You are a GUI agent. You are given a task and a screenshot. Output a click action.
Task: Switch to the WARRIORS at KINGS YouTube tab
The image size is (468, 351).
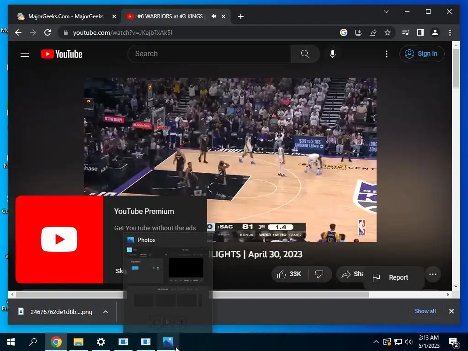(170, 16)
